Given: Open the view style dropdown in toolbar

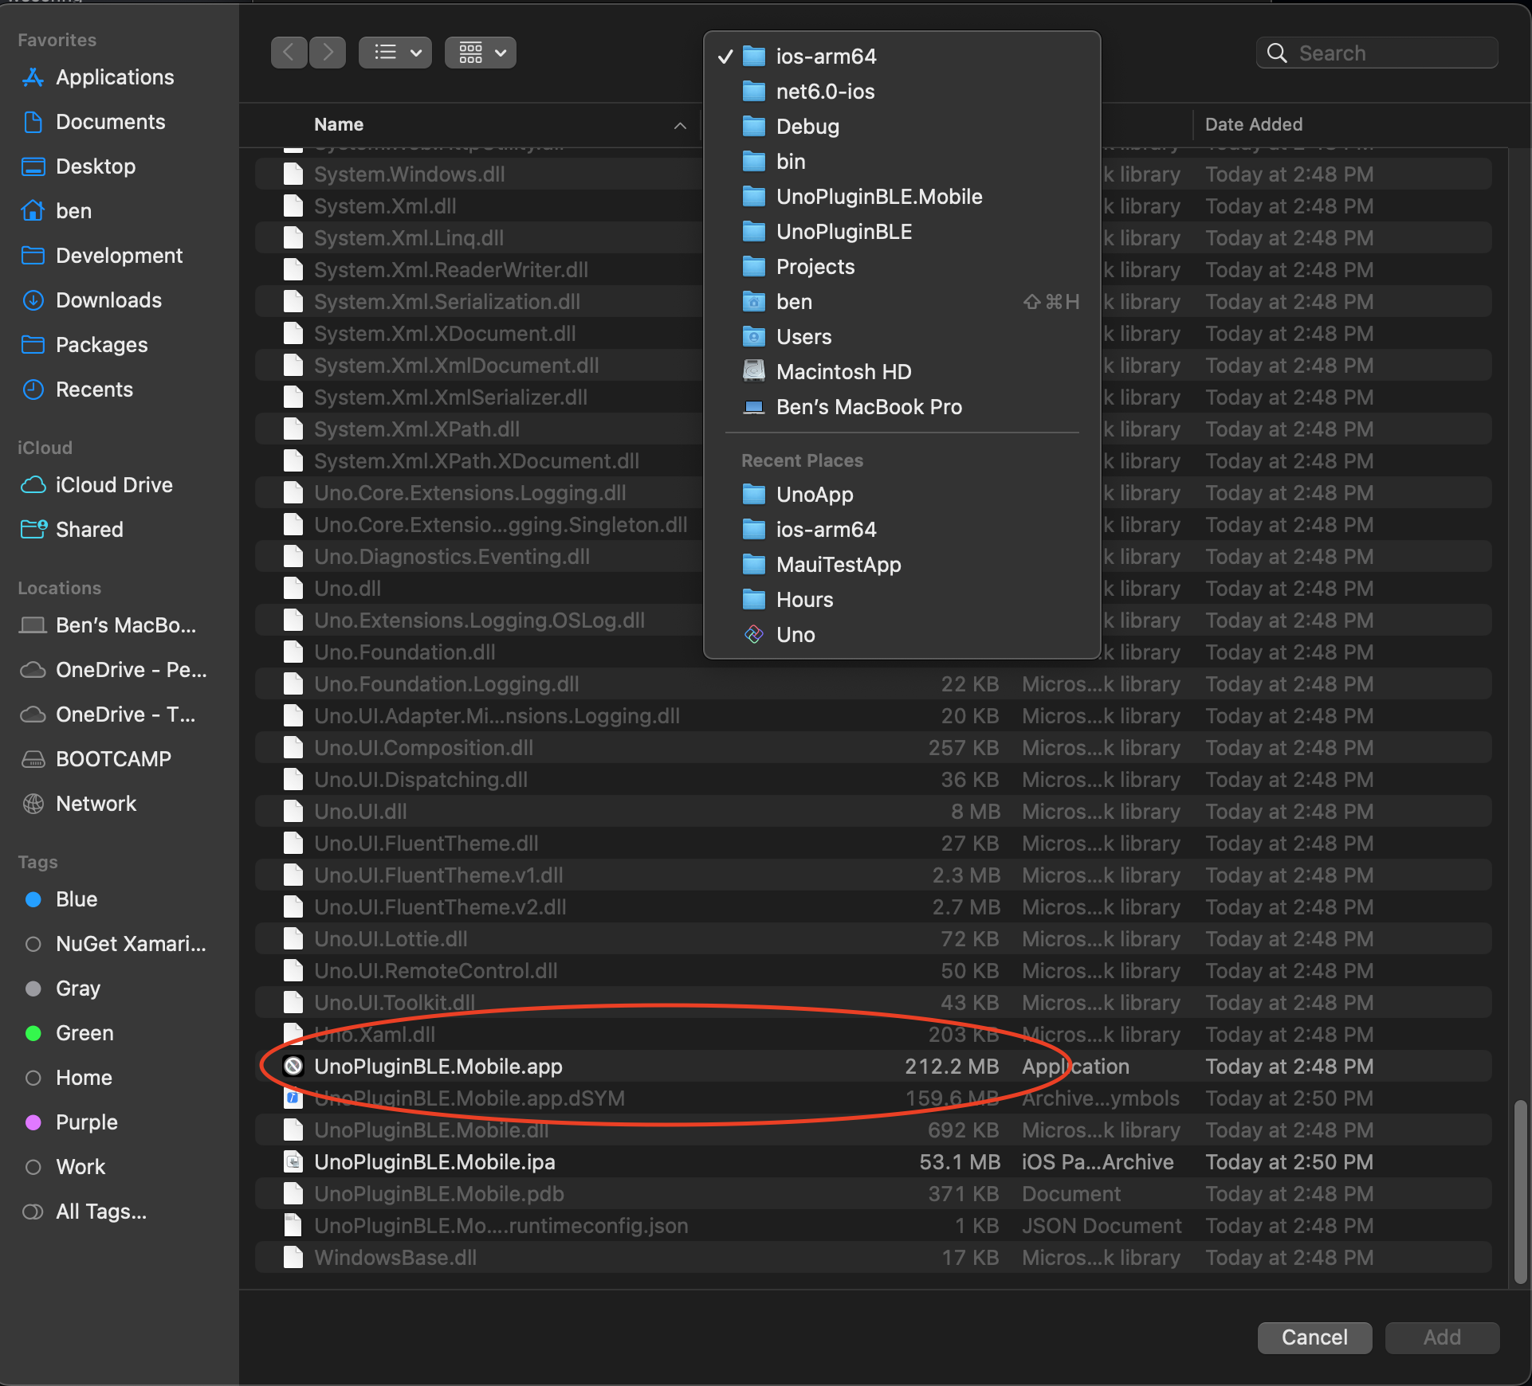Looking at the screenshot, I should click(x=395, y=53).
